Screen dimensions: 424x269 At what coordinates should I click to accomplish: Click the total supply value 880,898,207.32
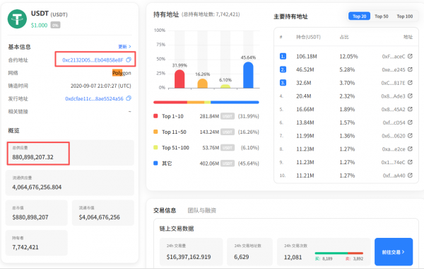point(33,157)
